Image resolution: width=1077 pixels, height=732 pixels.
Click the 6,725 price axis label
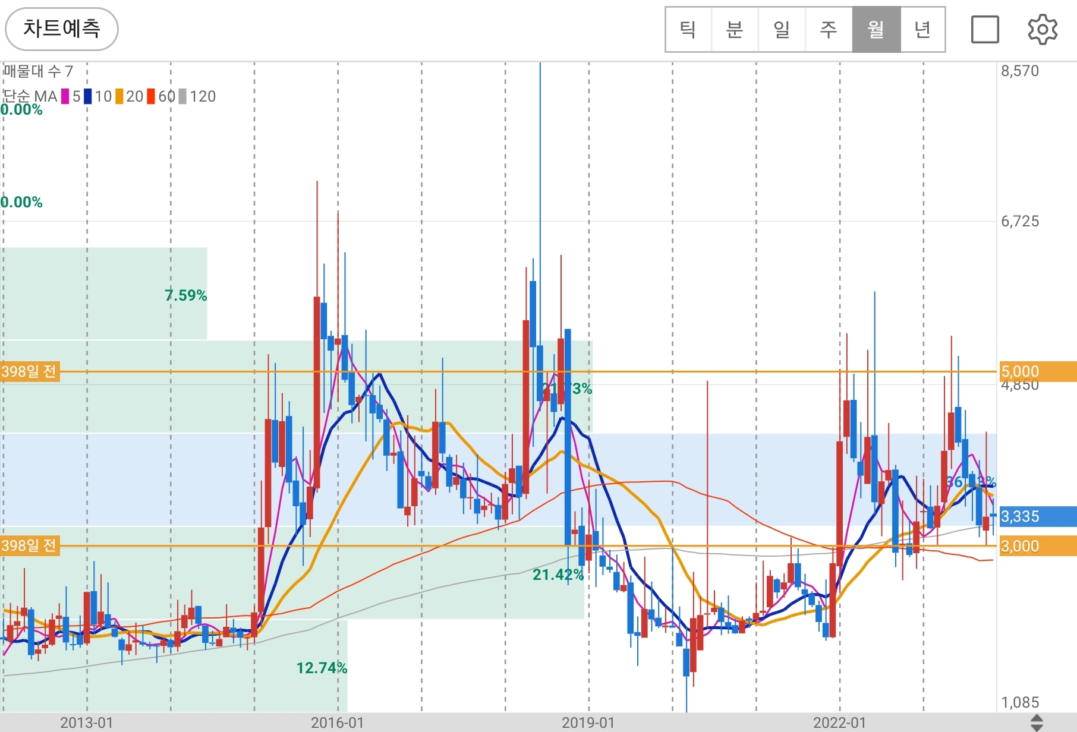click(x=1020, y=222)
